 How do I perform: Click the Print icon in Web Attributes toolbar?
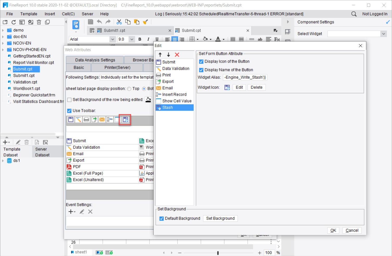[x=86, y=119]
